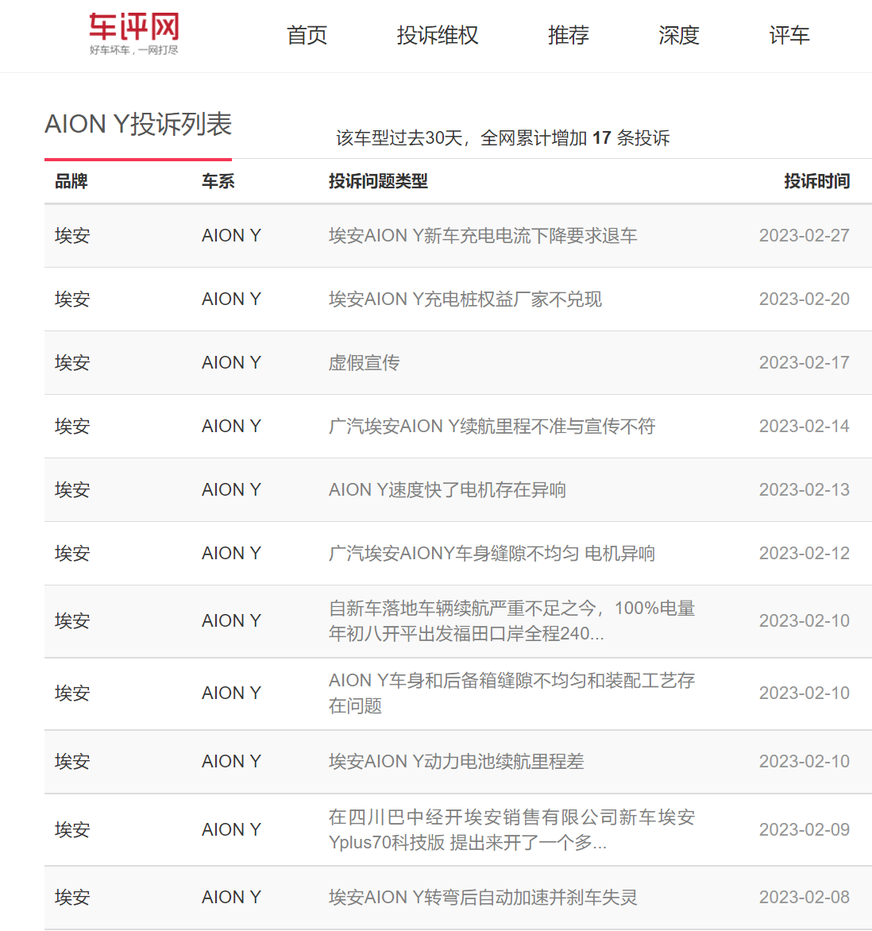
Task: Click 埃安 brand in the 2023-02-20 row
Action: coord(72,299)
